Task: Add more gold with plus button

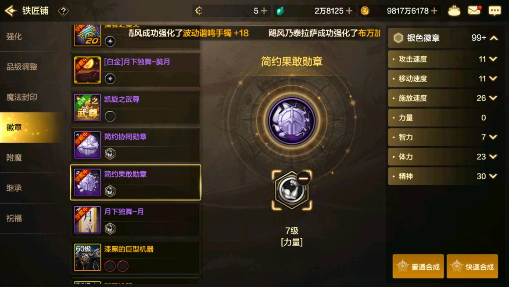Action: coord(434,11)
